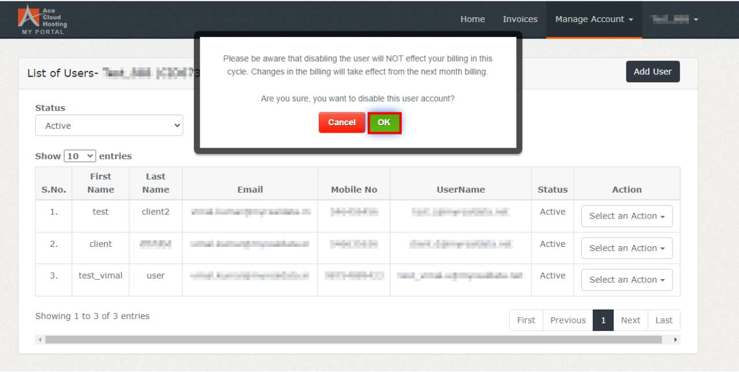Open the Add User form
Image resolution: width=739 pixels, height=372 pixels.
652,72
